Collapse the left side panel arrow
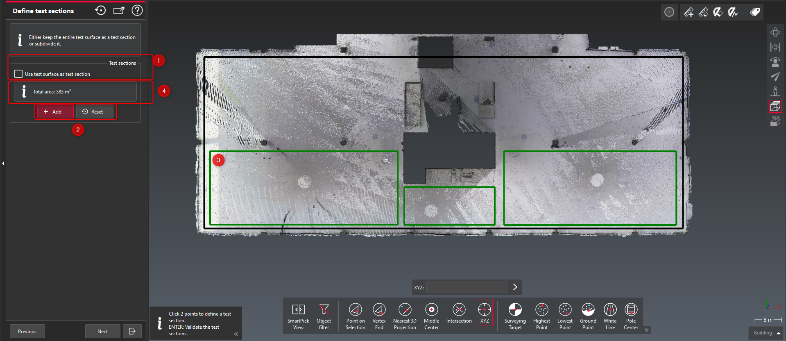Image resolution: width=786 pixels, height=341 pixels. tap(3, 163)
